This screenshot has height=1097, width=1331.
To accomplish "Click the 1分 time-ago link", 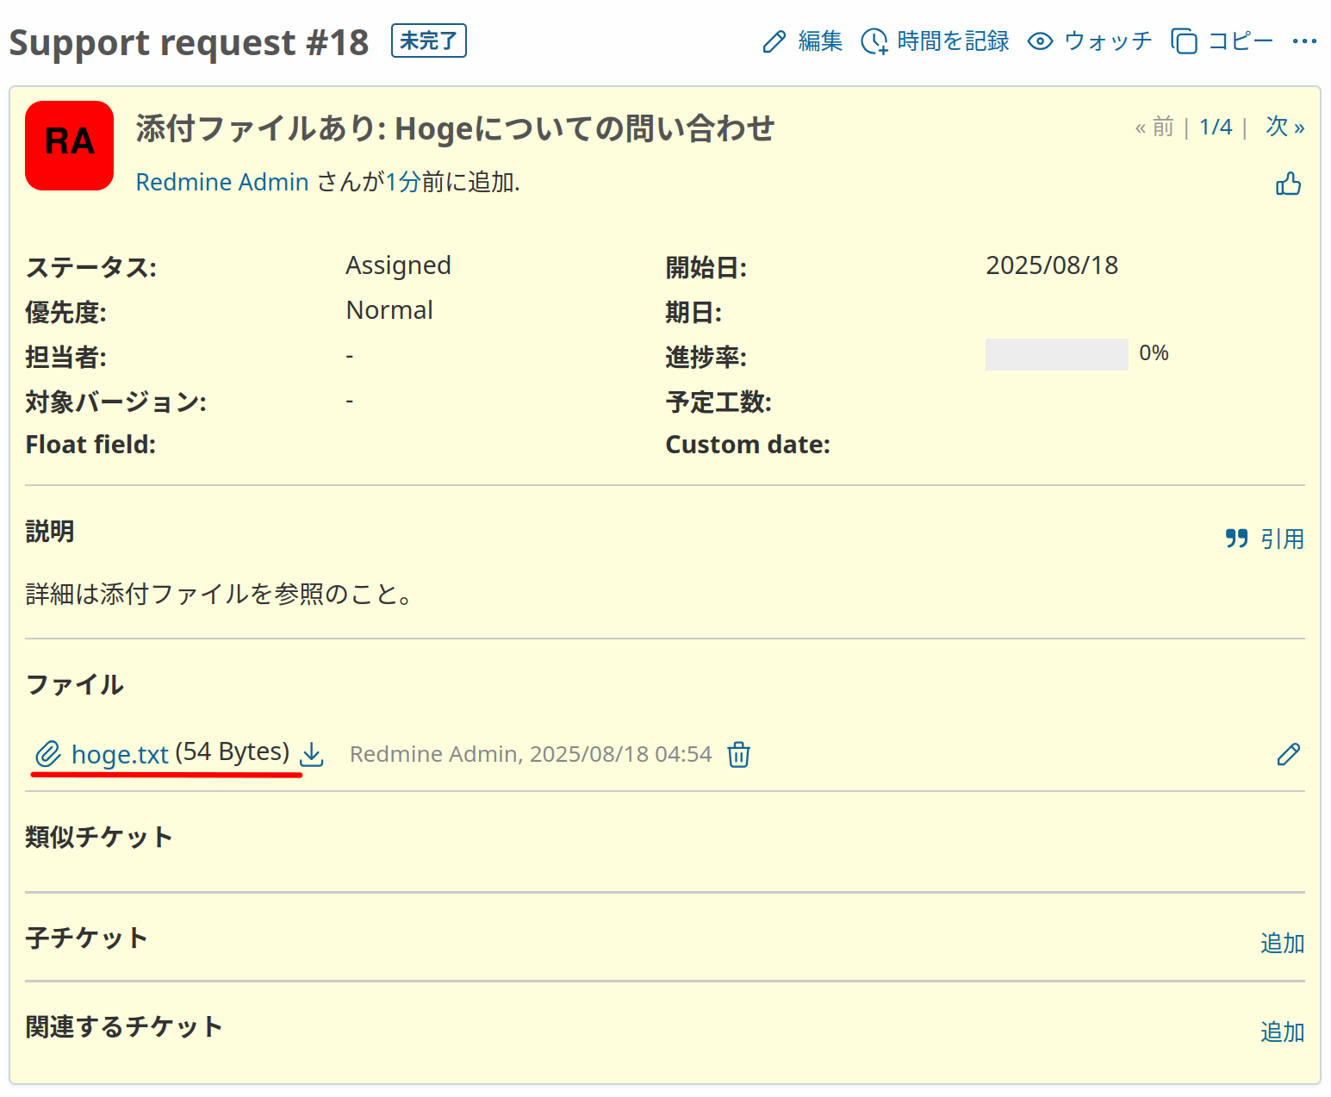I will [402, 183].
